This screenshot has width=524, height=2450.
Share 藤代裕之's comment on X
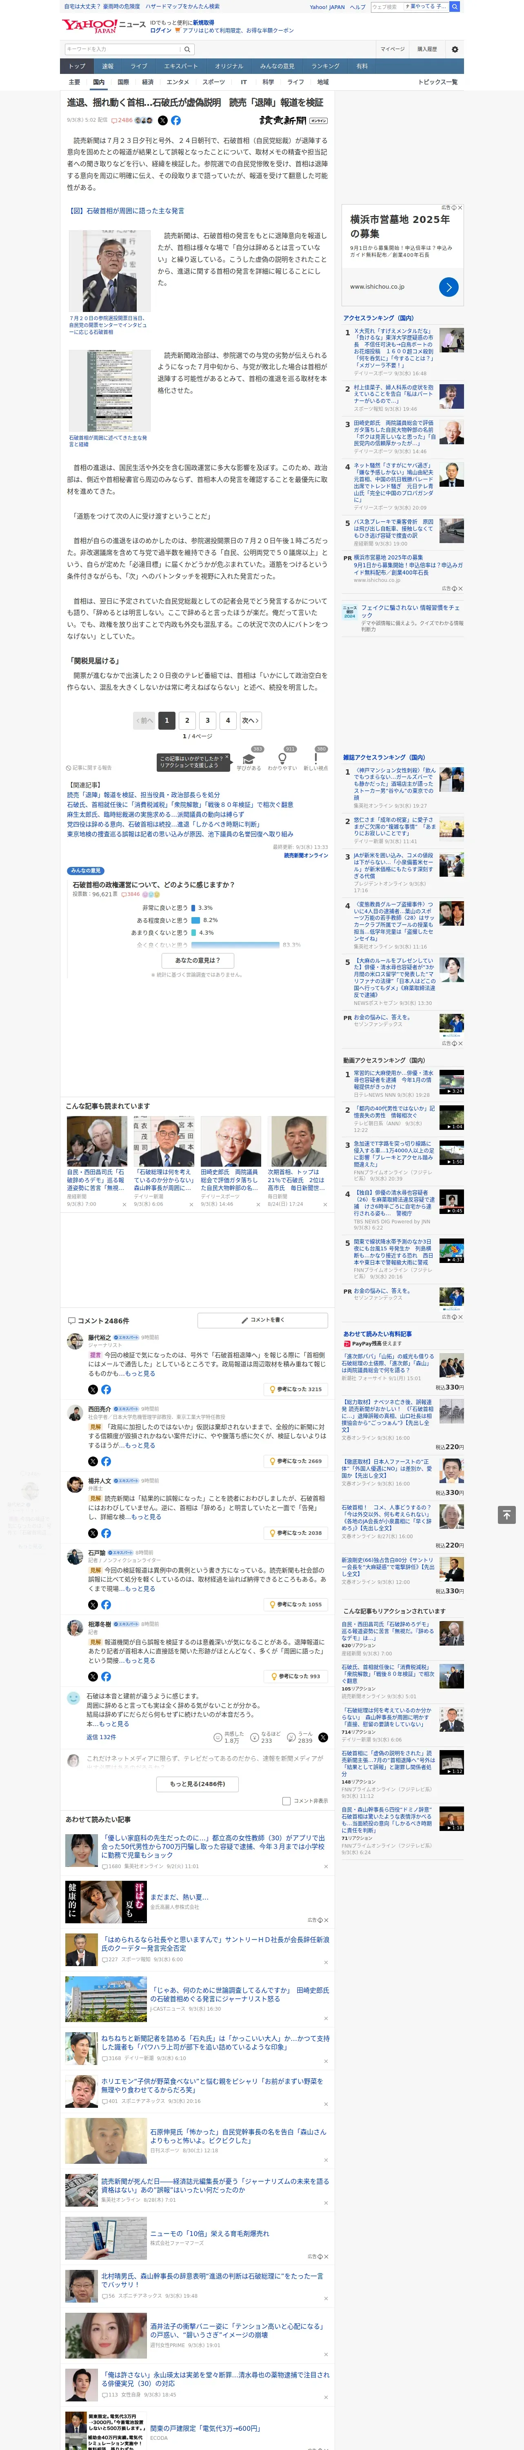[93, 1390]
